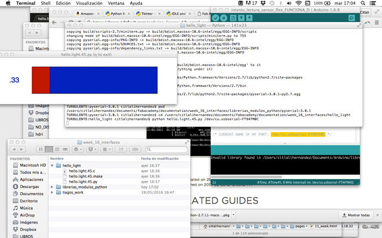382x238 pixels.
Task: Open the Visualización menu
Action: (x=89, y=3)
